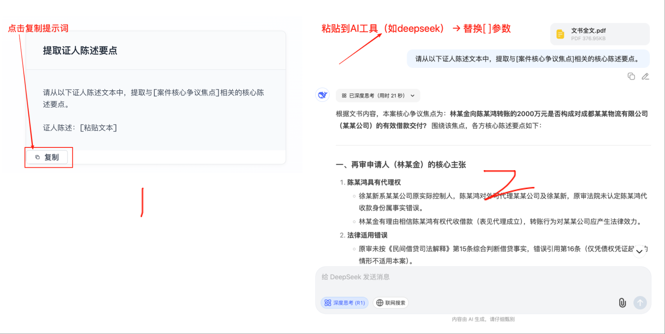
Task: Click the copy icon on the user message
Action: 631,76
